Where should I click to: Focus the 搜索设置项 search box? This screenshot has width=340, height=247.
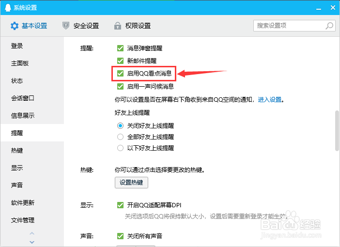[x=294, y=26]
